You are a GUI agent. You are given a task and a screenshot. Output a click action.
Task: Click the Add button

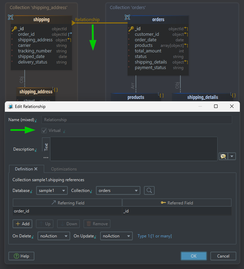click(x=23, y=224)
